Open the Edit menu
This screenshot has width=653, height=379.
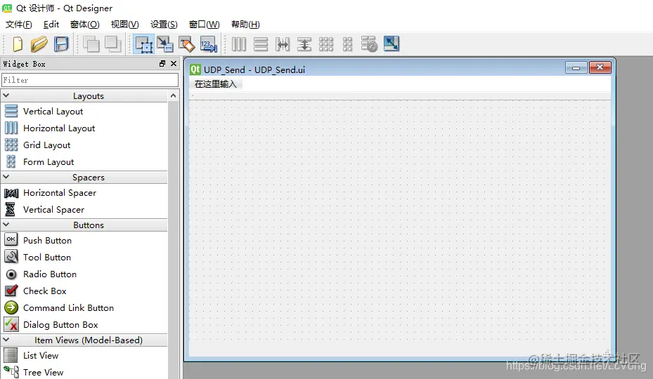point(51,25)
